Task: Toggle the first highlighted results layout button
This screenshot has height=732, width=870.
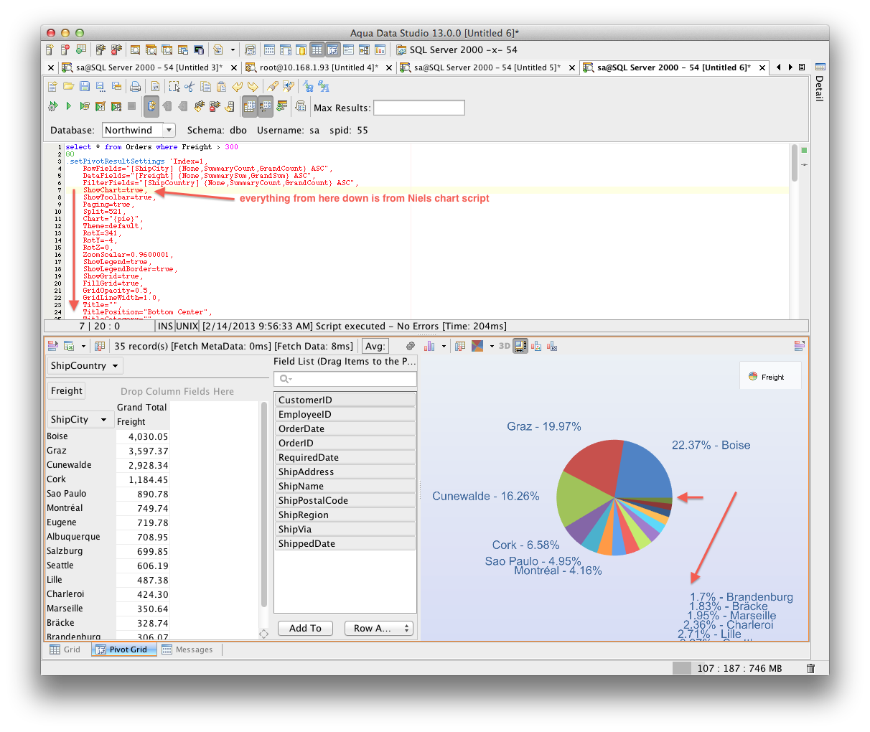Action: tap(250, 106)
